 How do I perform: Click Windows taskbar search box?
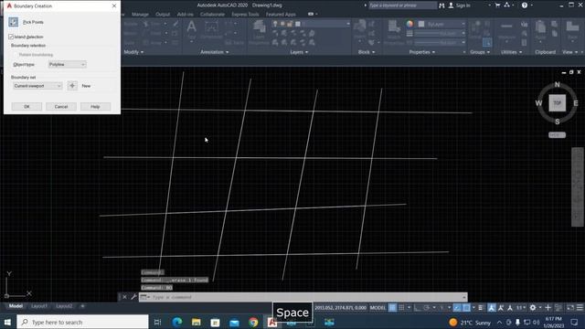[x=82, y=322]
